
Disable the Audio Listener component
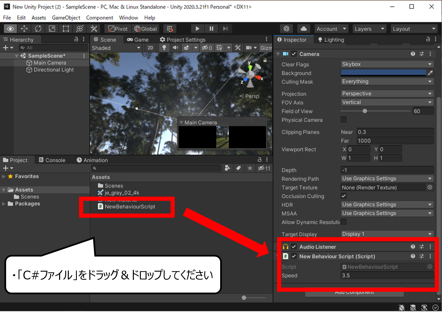[294, 247]
